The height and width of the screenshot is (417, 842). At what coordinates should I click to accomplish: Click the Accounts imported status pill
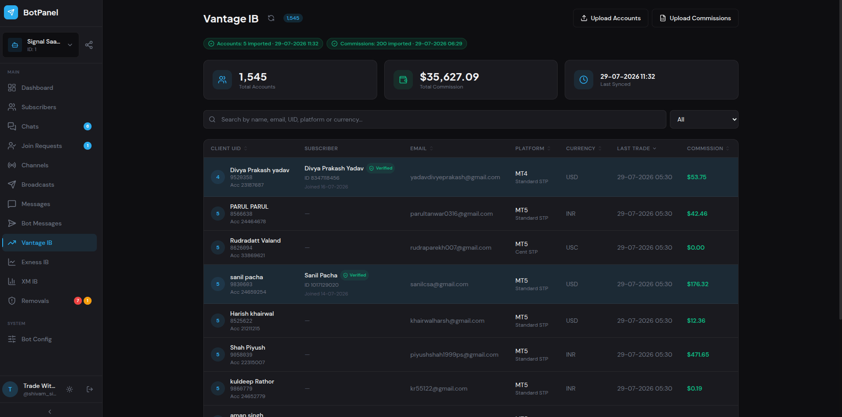[x=263, y=44]
